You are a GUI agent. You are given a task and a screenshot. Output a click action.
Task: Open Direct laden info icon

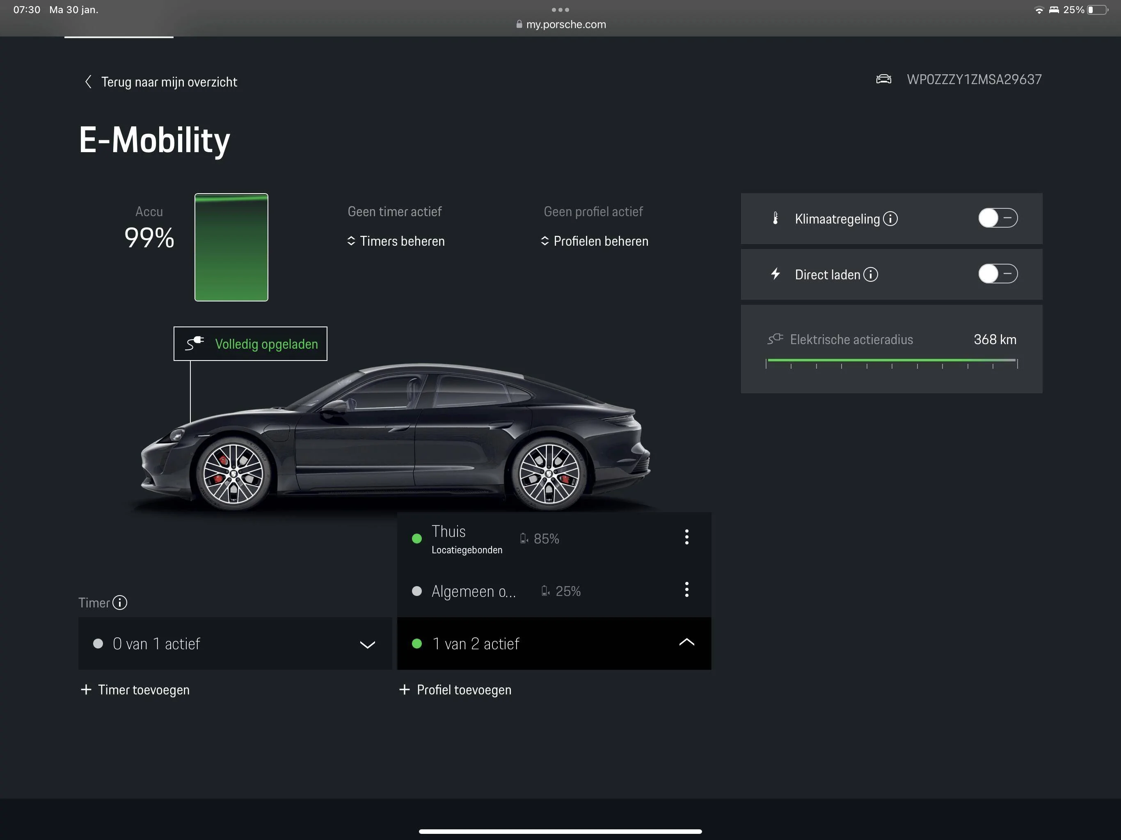point(871,274)
